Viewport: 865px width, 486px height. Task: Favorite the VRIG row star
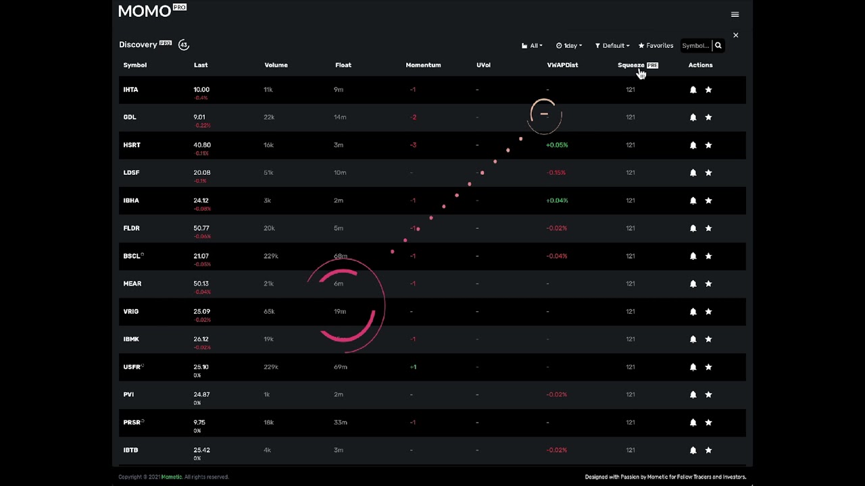pos(708,312)
